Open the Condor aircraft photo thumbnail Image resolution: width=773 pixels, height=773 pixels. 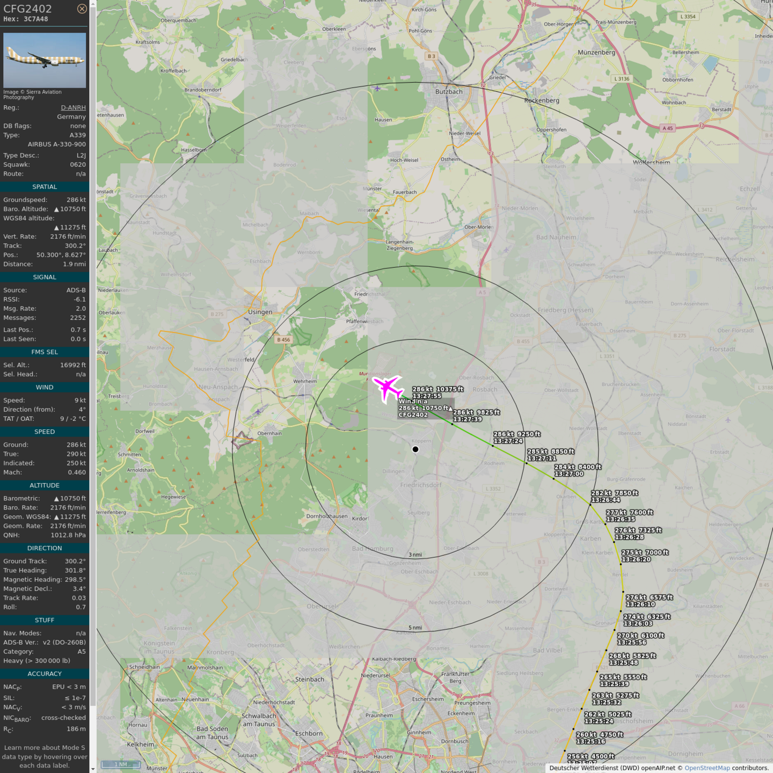[45, 60]
